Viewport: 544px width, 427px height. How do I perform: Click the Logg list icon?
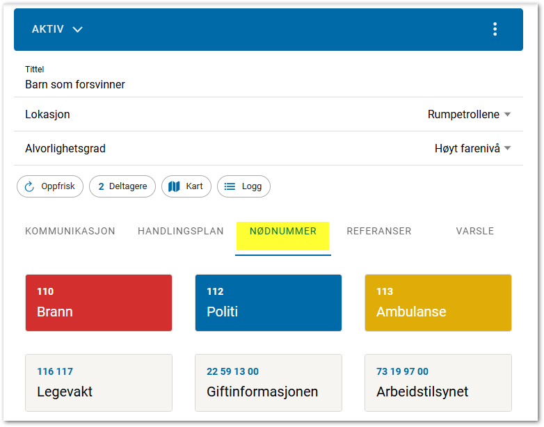(x=230, y=186)
